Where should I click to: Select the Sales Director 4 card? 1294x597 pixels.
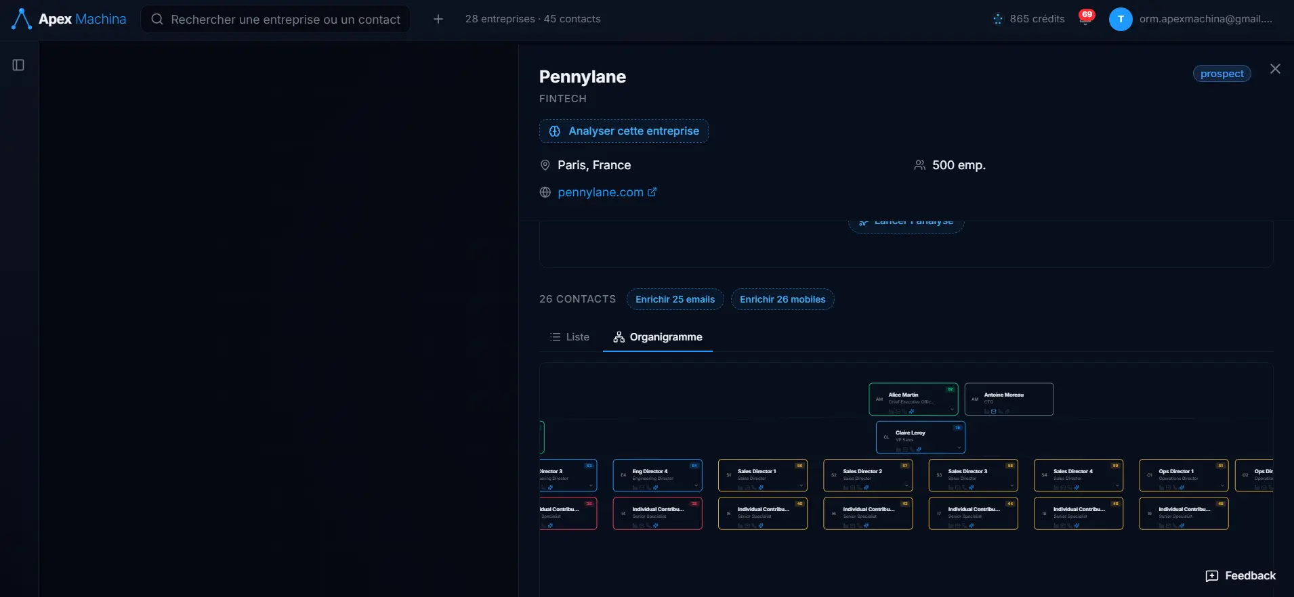[1079, 475]
